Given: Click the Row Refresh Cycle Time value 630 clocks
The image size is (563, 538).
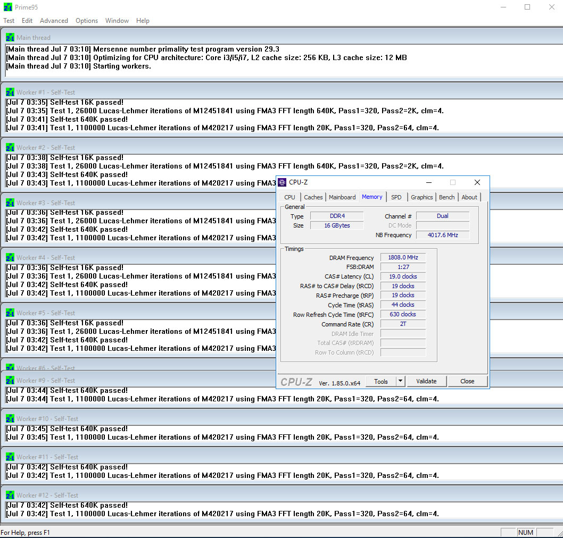Looking at the screenshot, I should tap(403, 314).
